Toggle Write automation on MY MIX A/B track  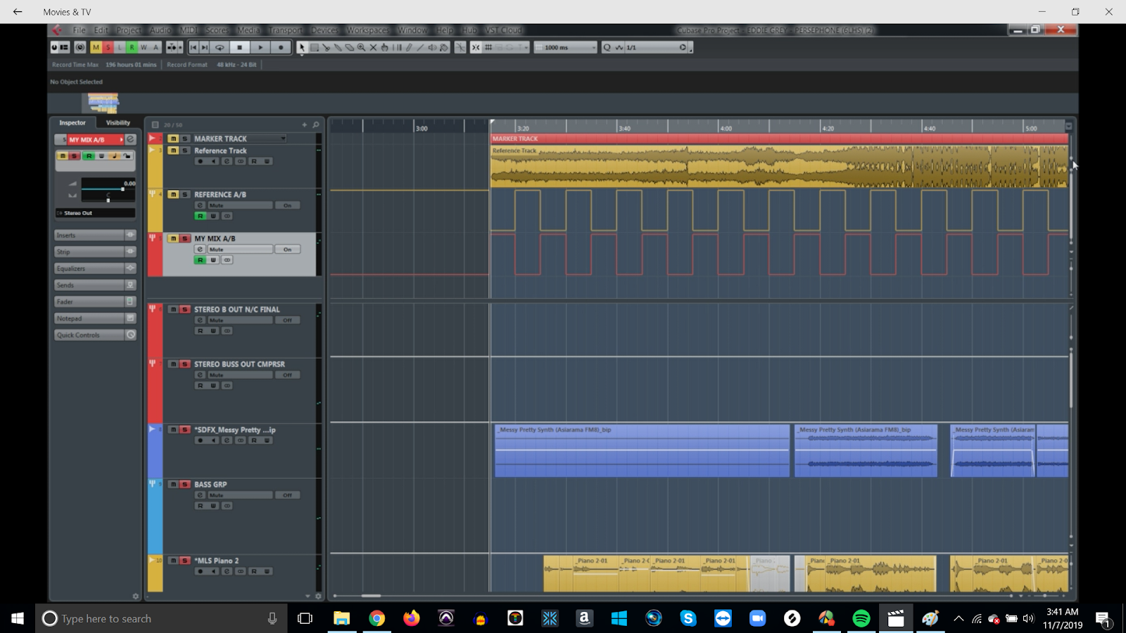(213, 260)
